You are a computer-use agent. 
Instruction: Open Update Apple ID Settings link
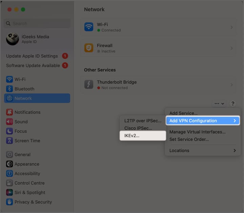click(x=32, y=56)
